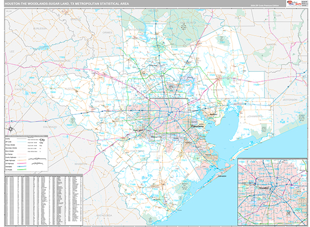The width and height of the screenshot is (310, 227).
Task: Click the Houston inset map thumbnail
Action: (271, 195)
